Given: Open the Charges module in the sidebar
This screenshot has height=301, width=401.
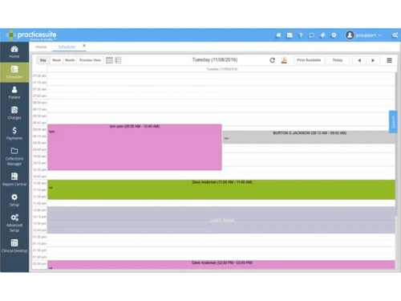Looking at the screenshot, I should coord(14,113).
